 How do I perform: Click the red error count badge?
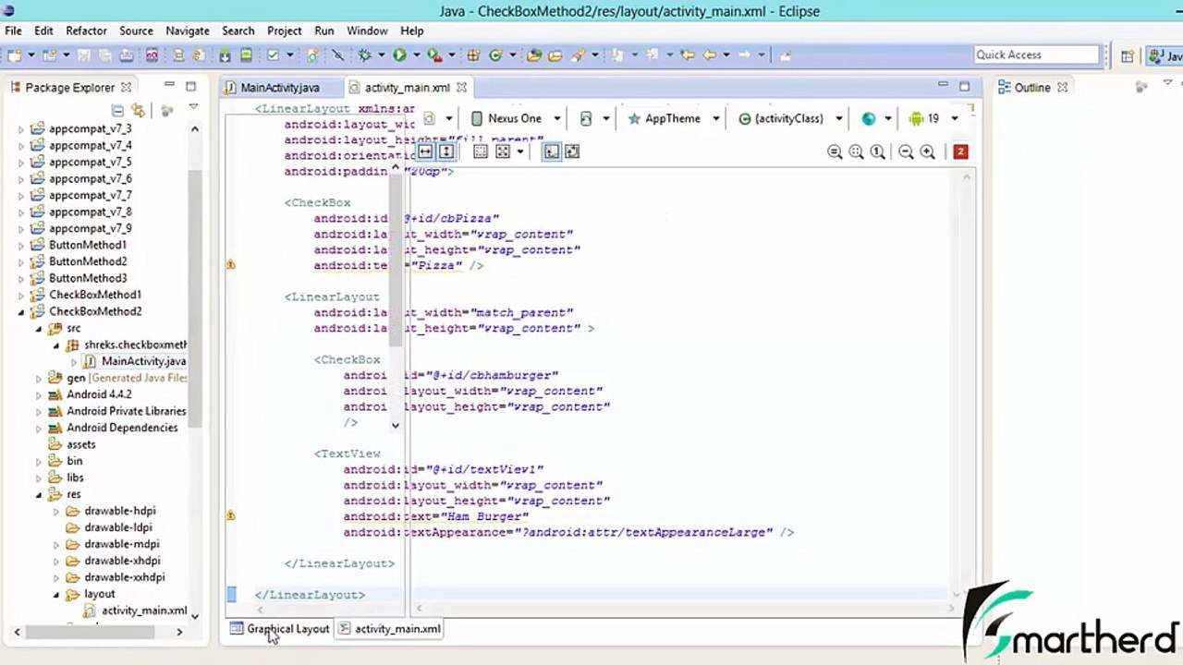point(960,151)
